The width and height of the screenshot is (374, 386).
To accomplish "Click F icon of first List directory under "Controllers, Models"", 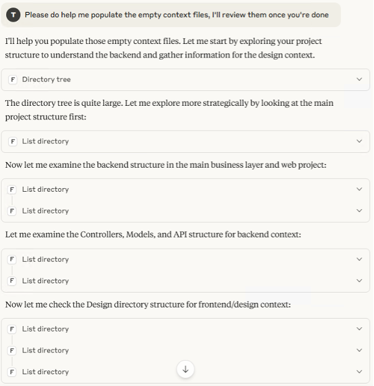I will 13,259.
